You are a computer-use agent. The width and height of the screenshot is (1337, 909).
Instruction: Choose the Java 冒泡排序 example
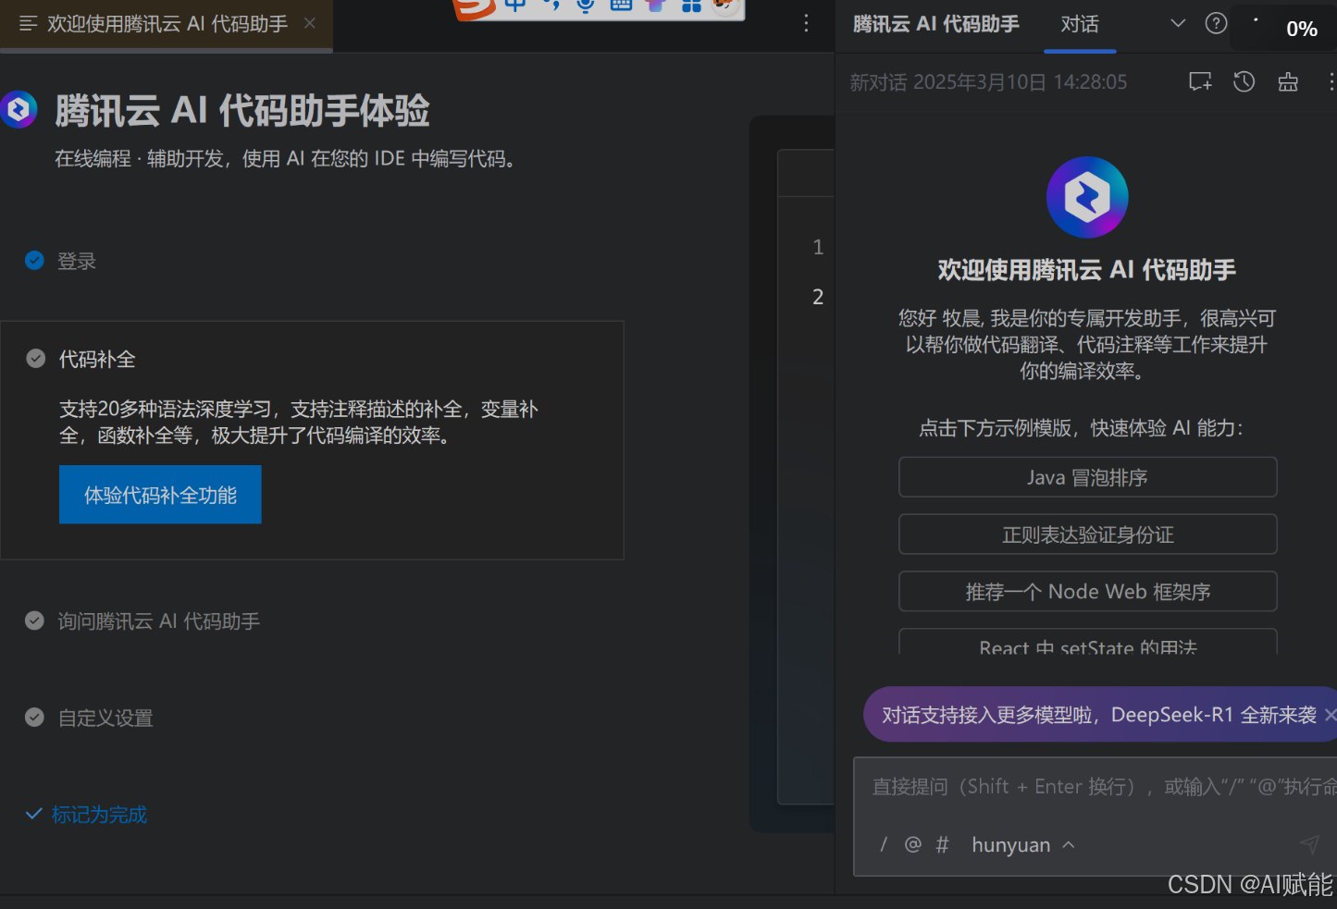[1087, 477]
